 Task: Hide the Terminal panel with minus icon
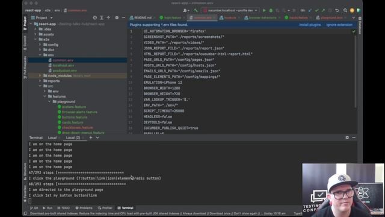pos(354,137)
